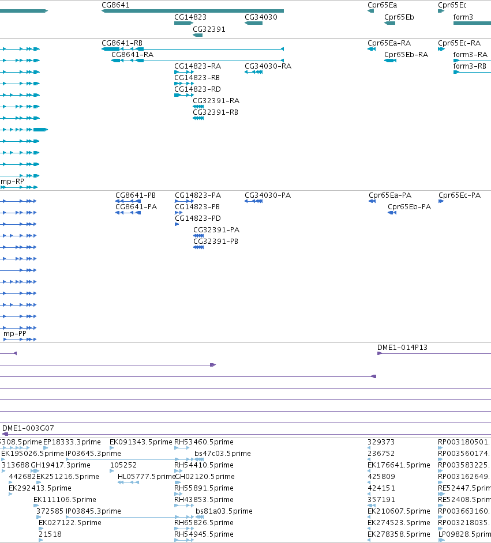The height and width of the screenshot is (543, 491).
Task: Click the EK251216.5prime EST label
Action: pyautogui.click(x=68, y=477)
